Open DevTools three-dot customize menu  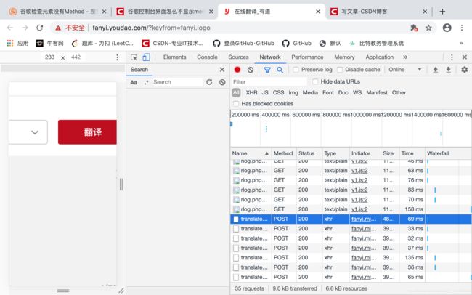click(452, 57)
